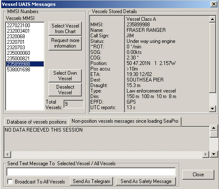Click right arrow of horizontal messages scrollbar
The width and height of the screenshot is (219, 189).
pos(206,154)
